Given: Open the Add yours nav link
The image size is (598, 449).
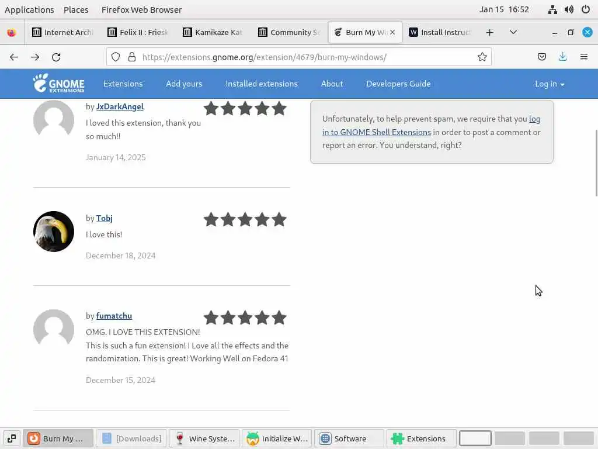Looking at the screenshot, I should click(x=184, y=84).
